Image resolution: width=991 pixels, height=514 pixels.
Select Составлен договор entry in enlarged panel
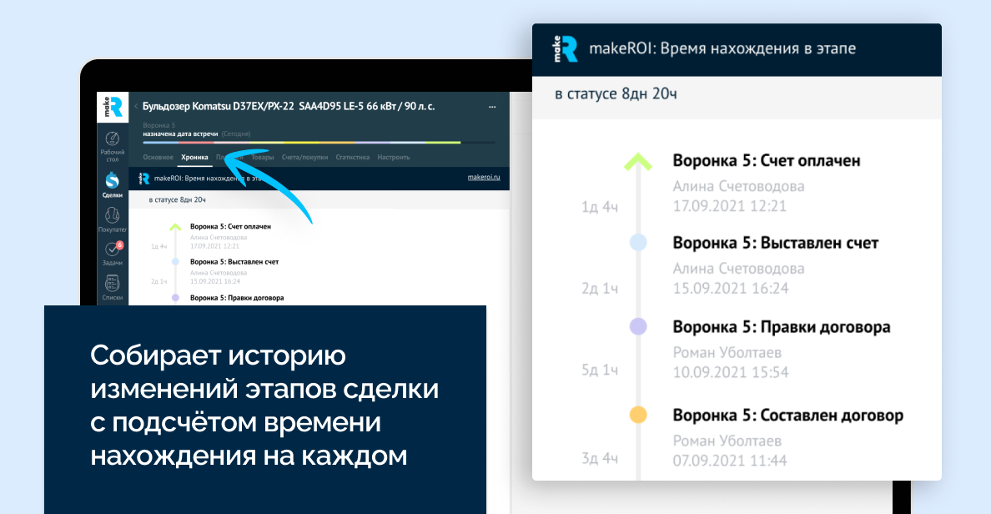(788, 416)
